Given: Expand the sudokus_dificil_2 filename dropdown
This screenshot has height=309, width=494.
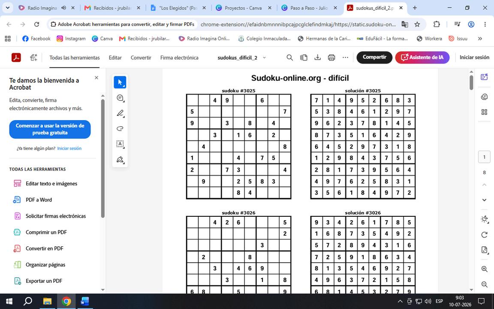Looking at the screenshot, I should pyautogui.click(x=264, y=58).
